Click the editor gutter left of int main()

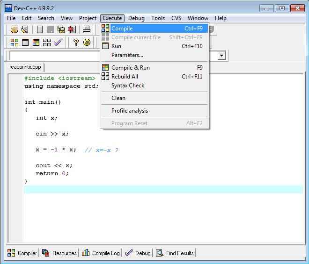(16, 102)
